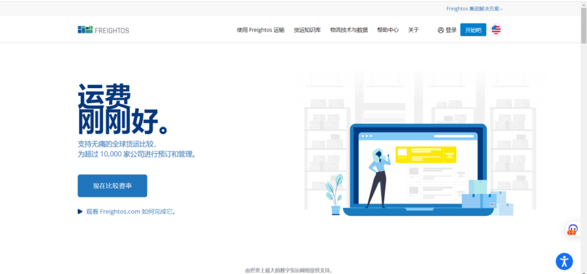Open 货运知识库 menu
Screen dimensions: 587x274
(x=307, y=30)
